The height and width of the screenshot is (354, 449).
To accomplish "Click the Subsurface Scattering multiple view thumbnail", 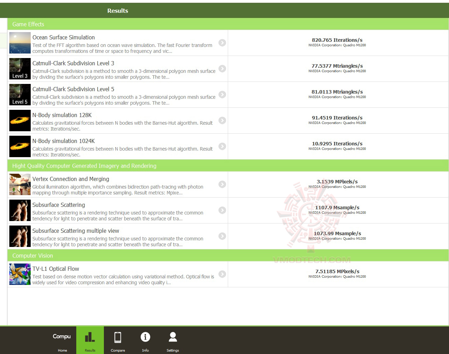I will click(x=20, y=236).
